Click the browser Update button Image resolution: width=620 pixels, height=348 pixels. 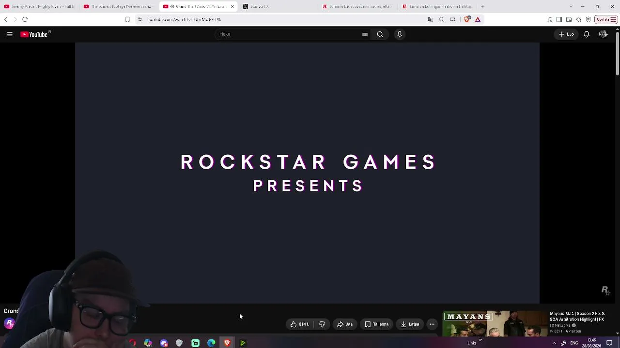point(605,19)
